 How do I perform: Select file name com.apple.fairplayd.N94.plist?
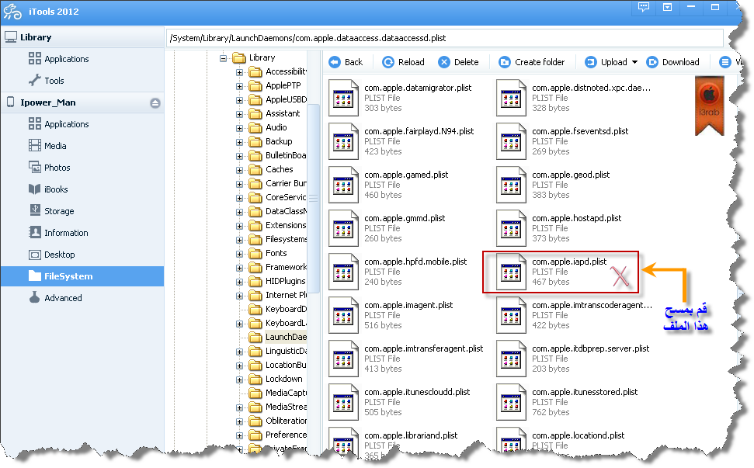click(x=419, y=131)
